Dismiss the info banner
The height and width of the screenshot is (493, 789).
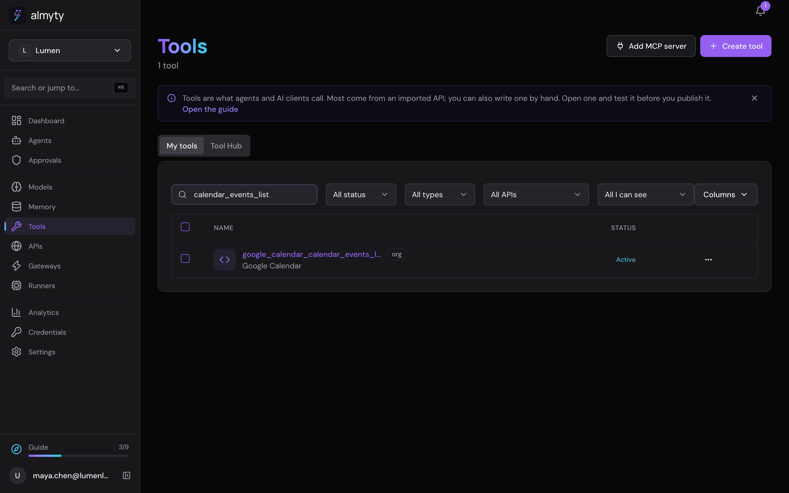[x=754, y=98]
